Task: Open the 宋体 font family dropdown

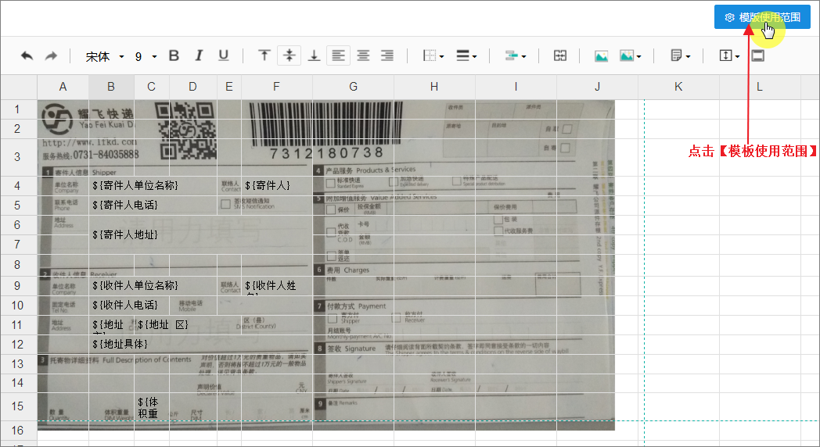Action: pos(105,56)
